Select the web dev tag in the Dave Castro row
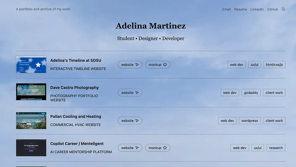This screenshot has width=296, height=167. [230, 92]
